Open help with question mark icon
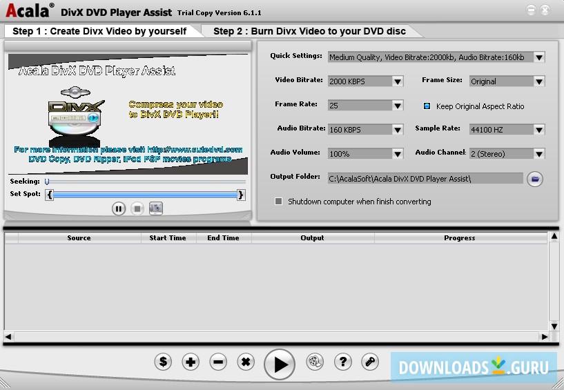The height and width of the screenshot is (390, 564). pyautogui.click(x=343, y=362)
